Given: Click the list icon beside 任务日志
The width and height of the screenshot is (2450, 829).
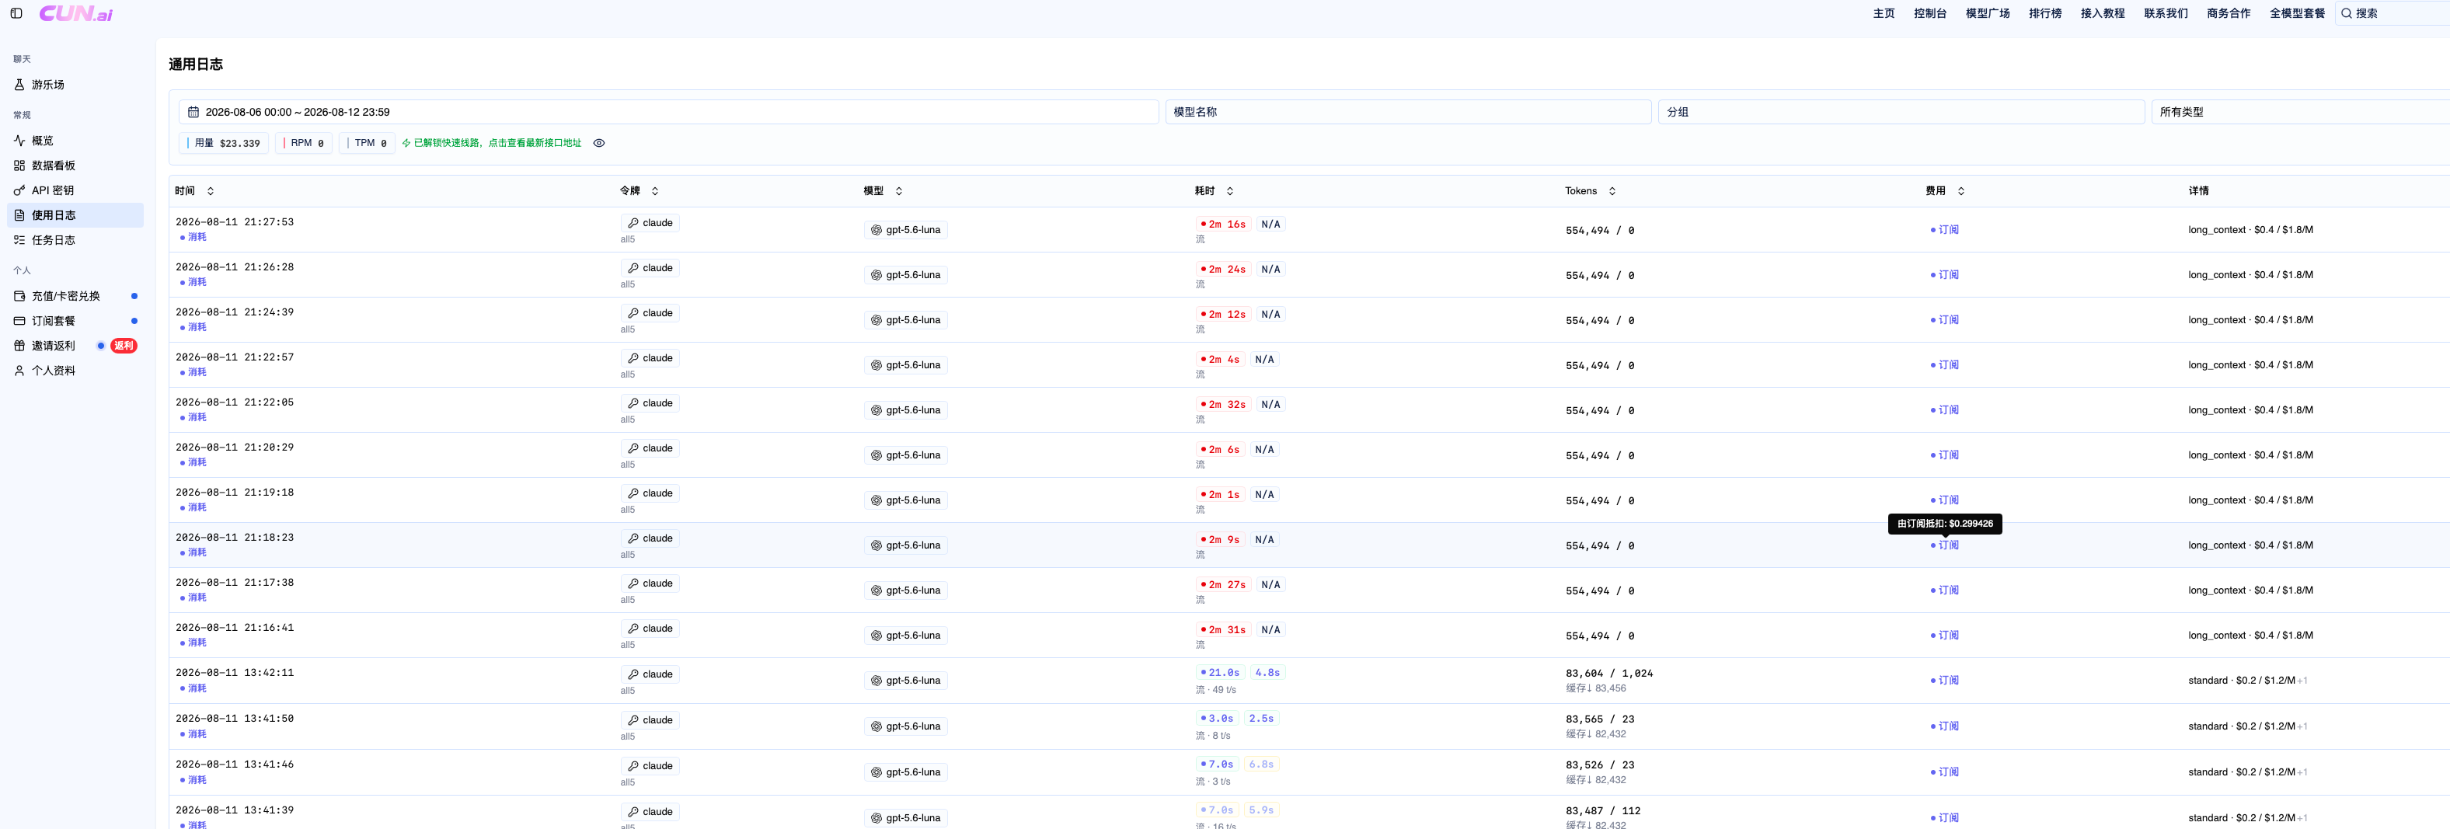Looking at the screenshot, I should pyautogui.click(x=19, y=241).
